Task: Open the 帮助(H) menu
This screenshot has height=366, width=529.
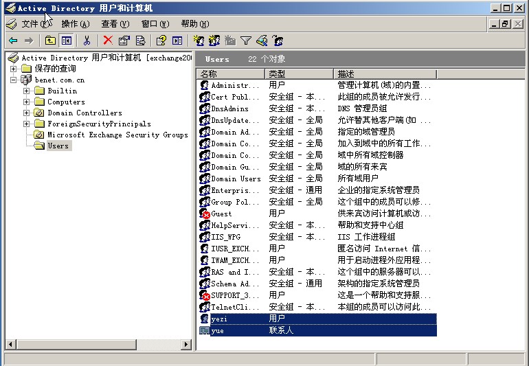Action: 195,24
